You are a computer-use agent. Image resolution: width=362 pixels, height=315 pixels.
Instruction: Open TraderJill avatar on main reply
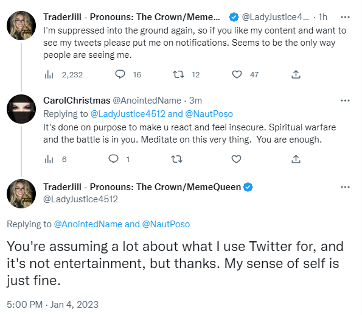point(21,194)
